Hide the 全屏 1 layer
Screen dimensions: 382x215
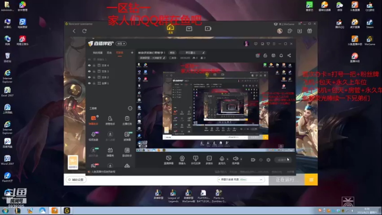coord(89,83)
